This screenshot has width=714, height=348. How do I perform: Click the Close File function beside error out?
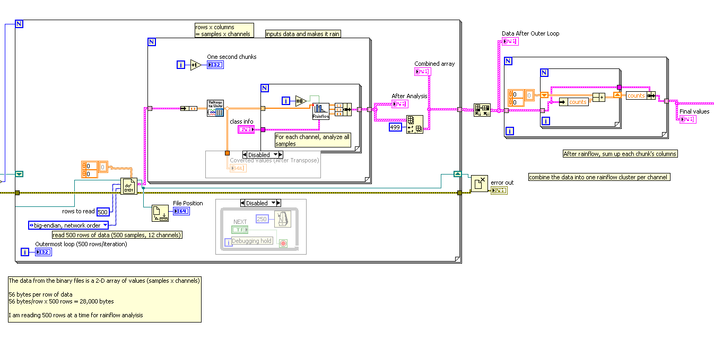click(480, 184)
